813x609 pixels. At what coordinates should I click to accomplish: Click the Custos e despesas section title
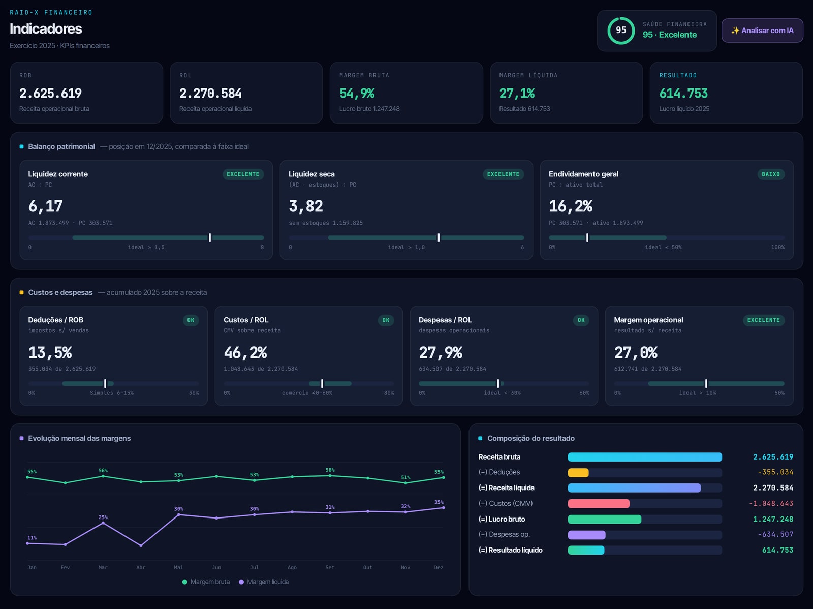60,292
